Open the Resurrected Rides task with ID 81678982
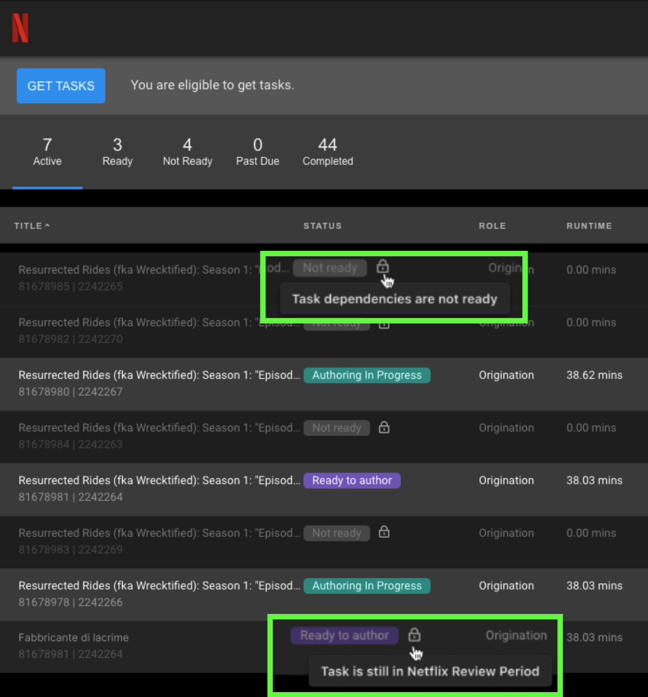 (x=324, y=331)
